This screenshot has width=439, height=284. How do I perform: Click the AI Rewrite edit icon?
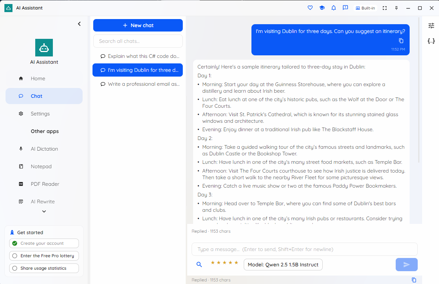(x=21, y=202)
